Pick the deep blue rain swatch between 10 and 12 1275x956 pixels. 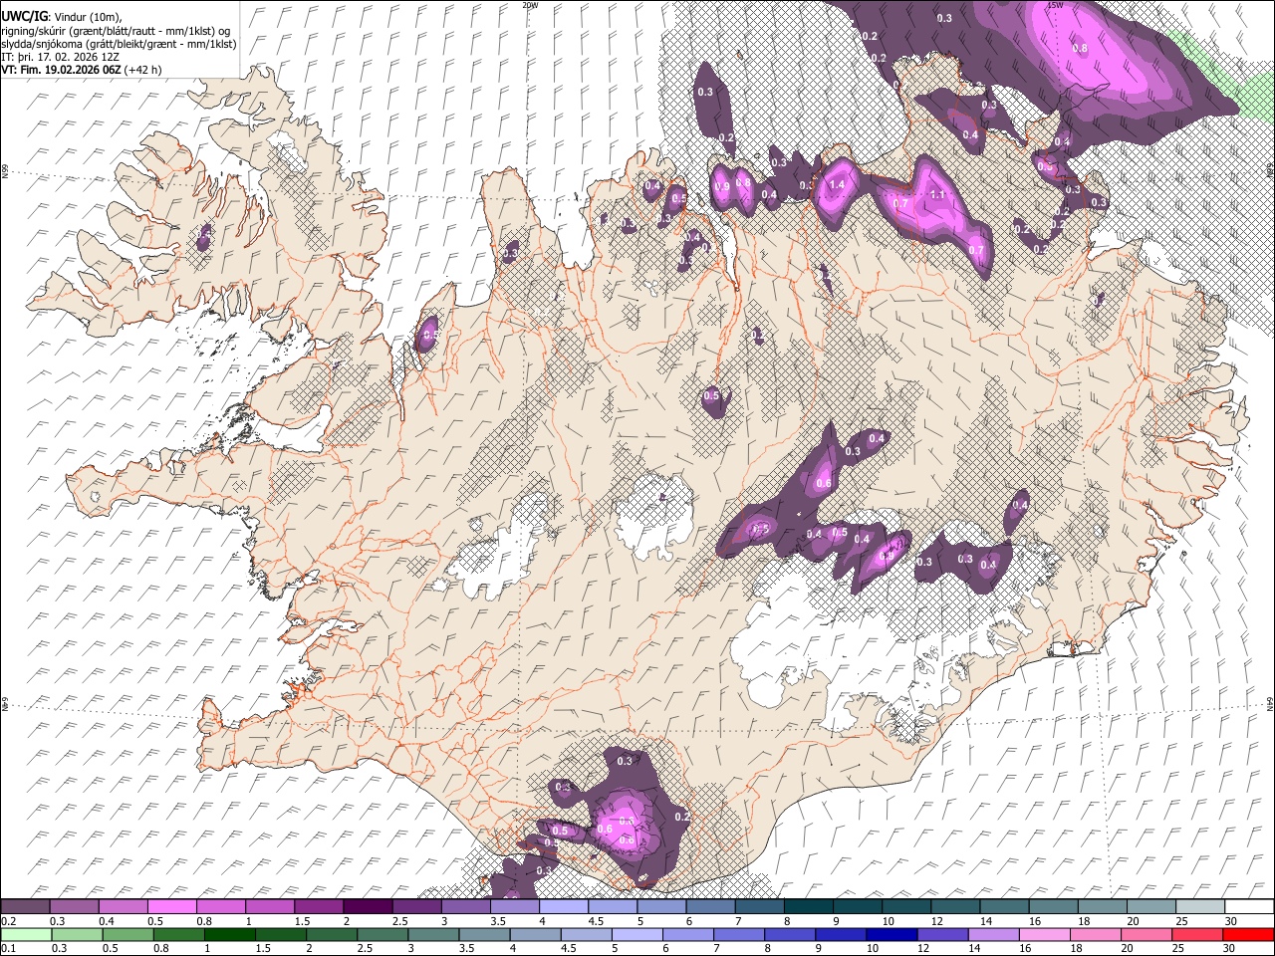pos(892,934)
